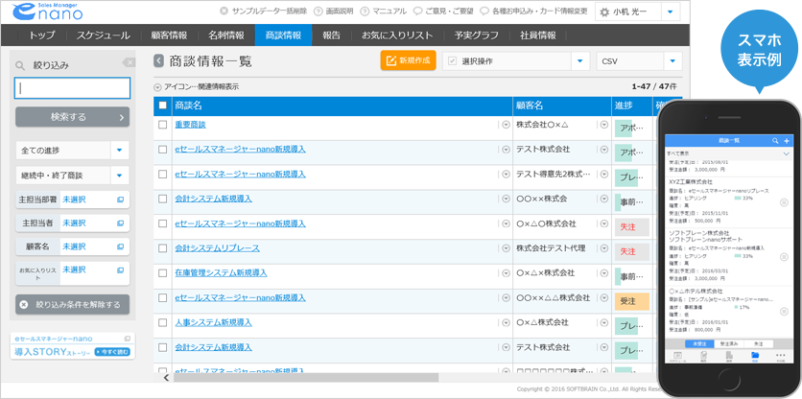The image size is (802, 399).
Task: Check the 重要商談 row checkbox
Action: pyautogui.click(x=163, y=125)
